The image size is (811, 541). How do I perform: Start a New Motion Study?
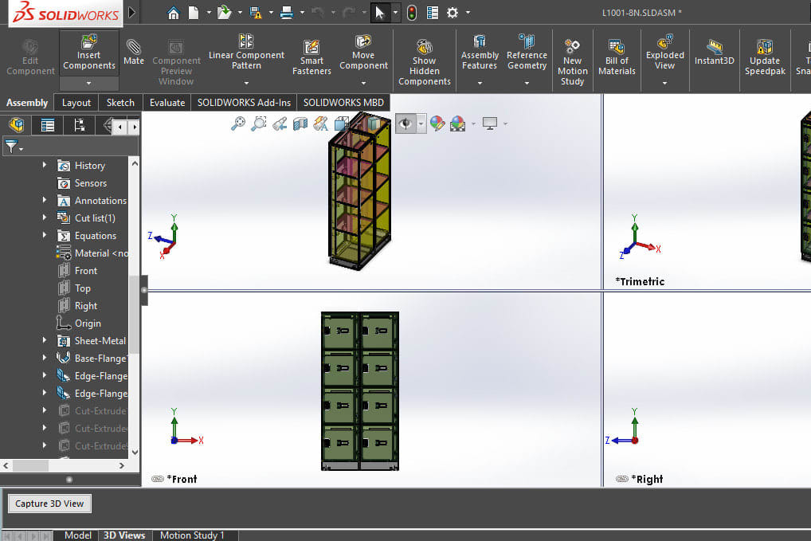pyautogui.click(x=572, y=63)
